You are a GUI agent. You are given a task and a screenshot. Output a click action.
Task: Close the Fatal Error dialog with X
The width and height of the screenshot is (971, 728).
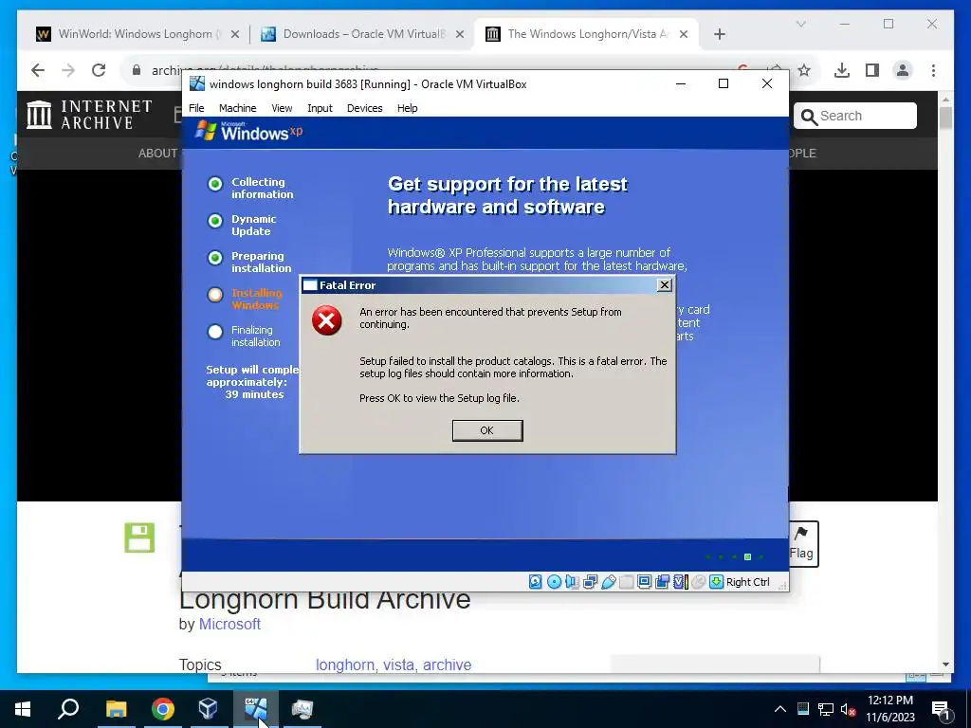point(665,284)
